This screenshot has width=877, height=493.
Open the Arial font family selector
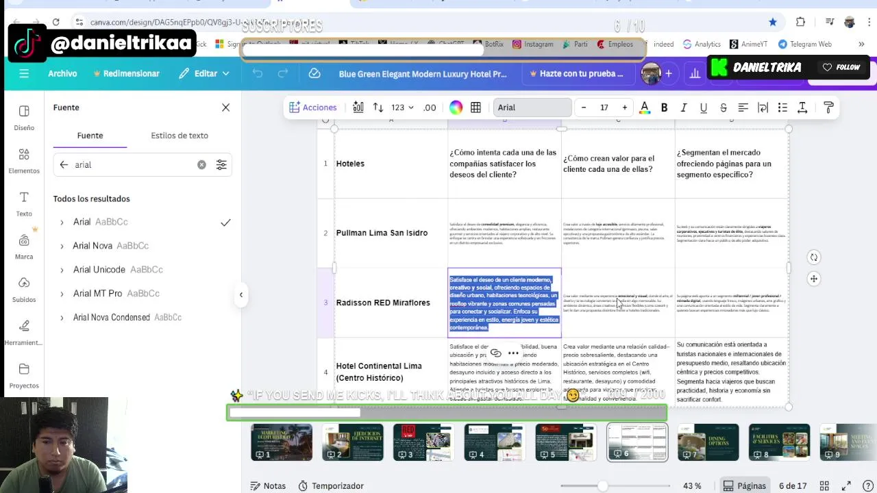coord(532,108)
